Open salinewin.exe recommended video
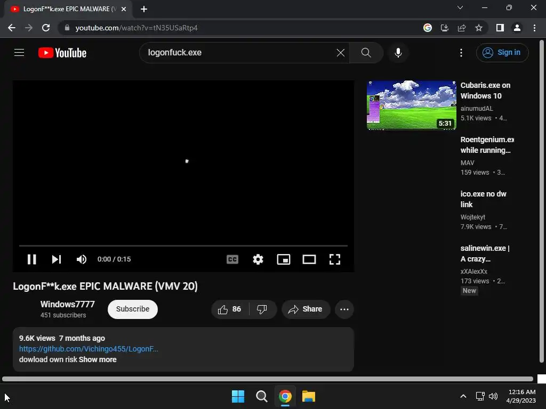The image size is (546, 409). pos(485,253)
